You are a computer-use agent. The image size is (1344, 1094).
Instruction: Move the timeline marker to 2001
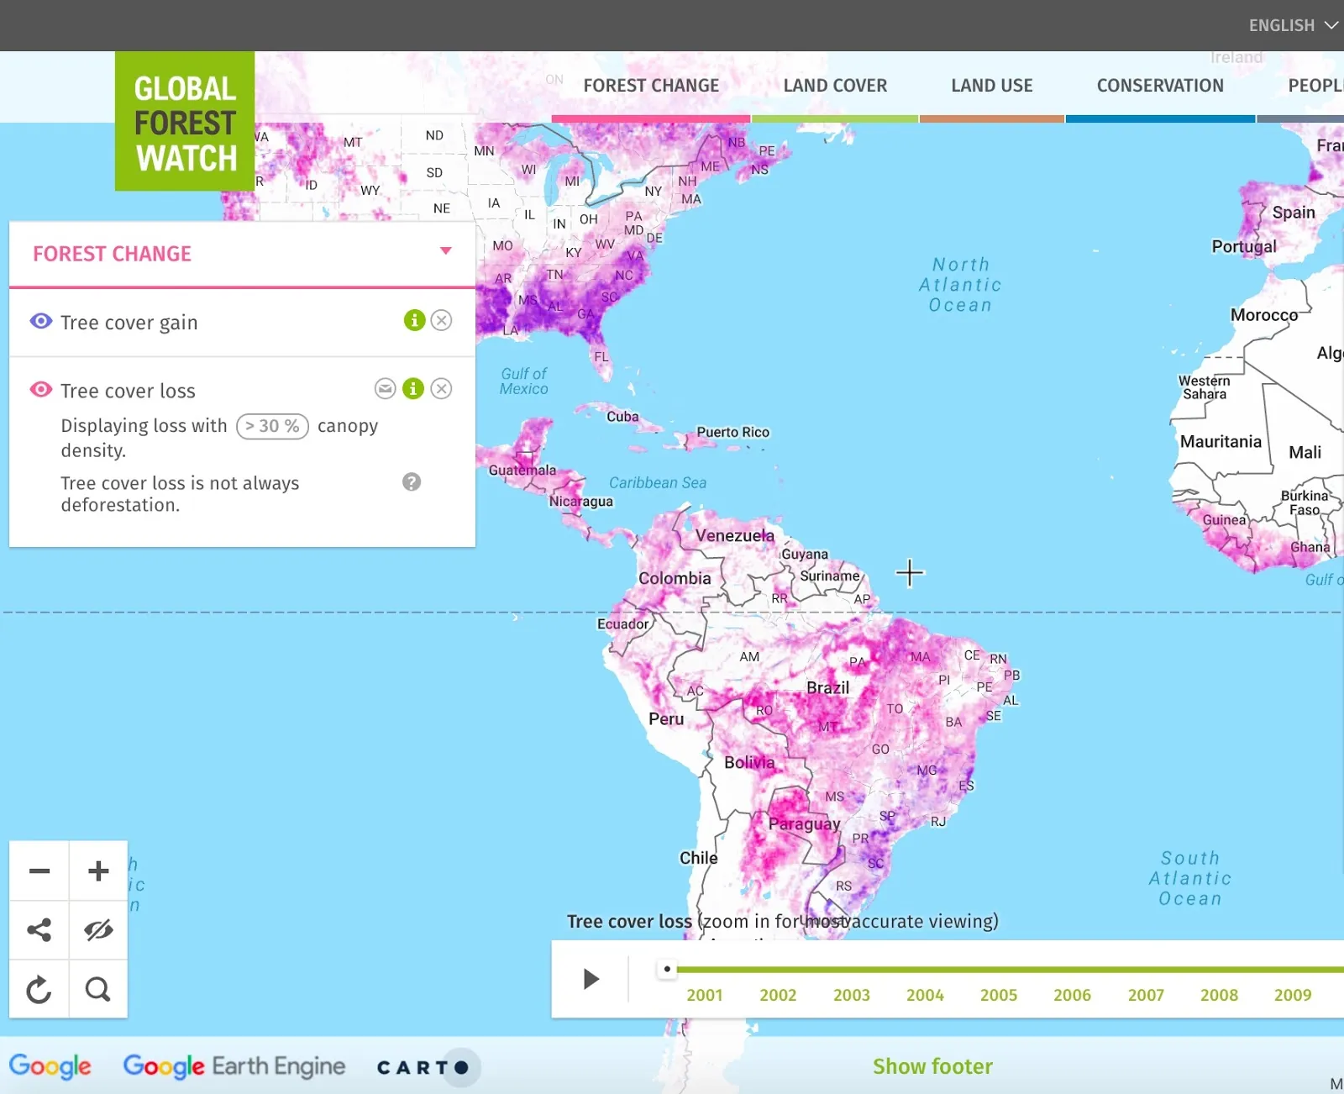[x=667, y=968]
